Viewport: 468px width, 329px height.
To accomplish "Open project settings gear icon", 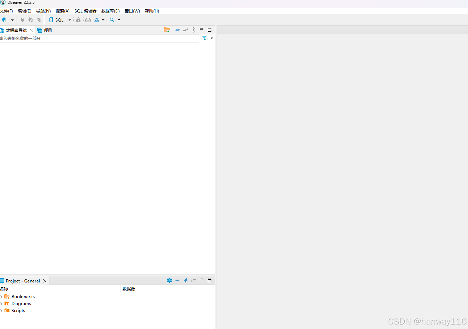I will coord(170,280).
